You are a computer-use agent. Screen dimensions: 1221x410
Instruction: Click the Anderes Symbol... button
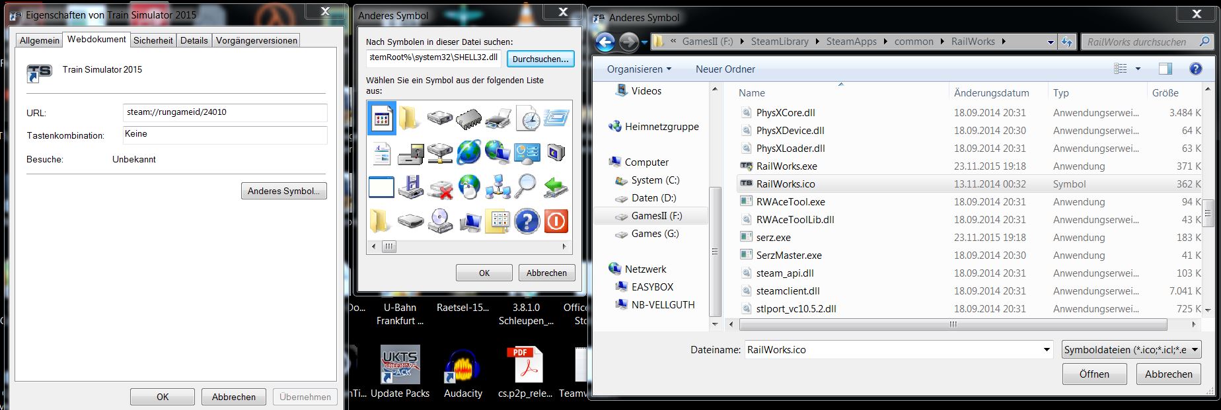(284, 191)
